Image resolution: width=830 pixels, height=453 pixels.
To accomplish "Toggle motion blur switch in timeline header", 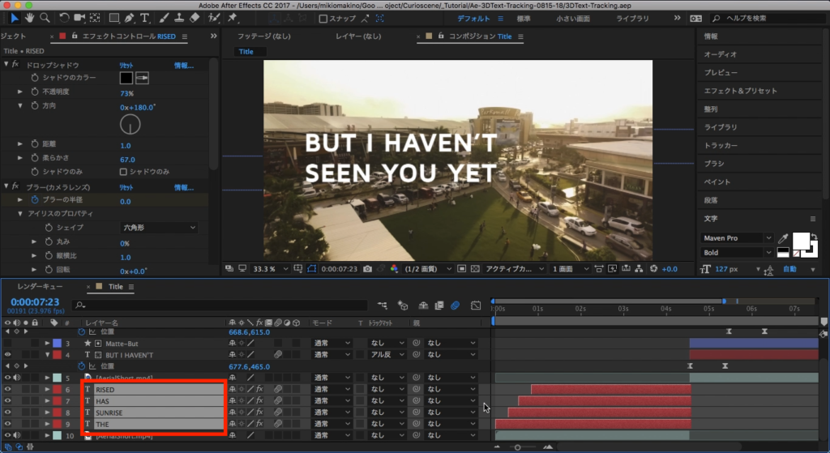I will point(455,306).
